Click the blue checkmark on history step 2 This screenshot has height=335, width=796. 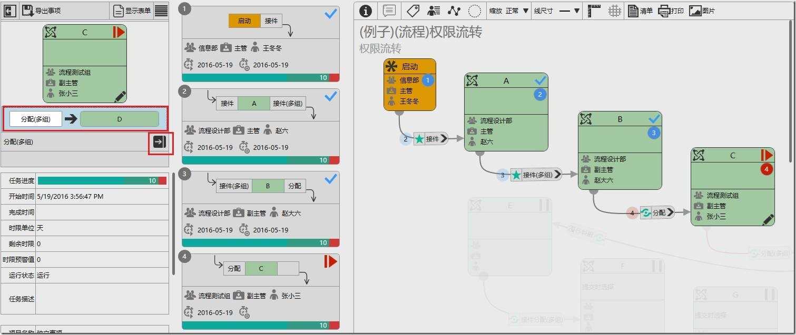[x=331, y=96]
